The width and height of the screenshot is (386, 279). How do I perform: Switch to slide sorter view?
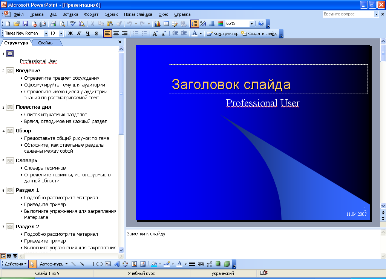point(9,256)
